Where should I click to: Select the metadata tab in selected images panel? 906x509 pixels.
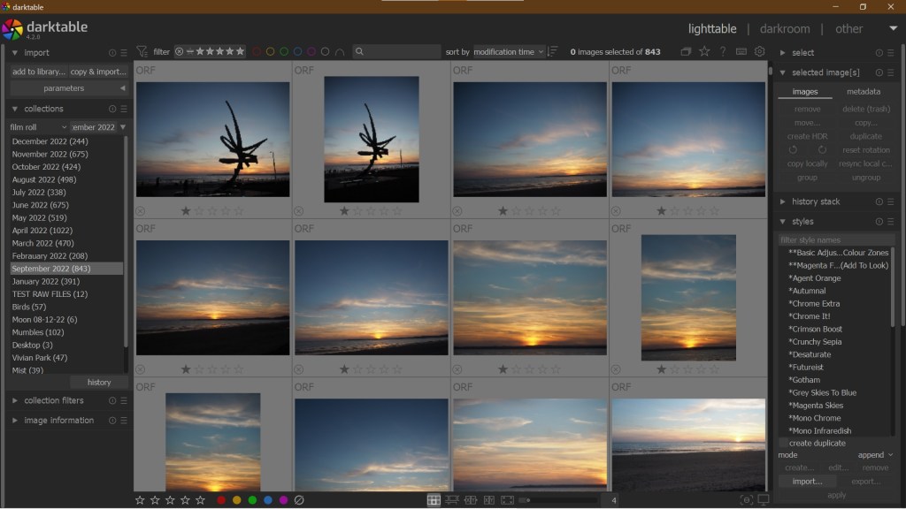tap(864, 91)
